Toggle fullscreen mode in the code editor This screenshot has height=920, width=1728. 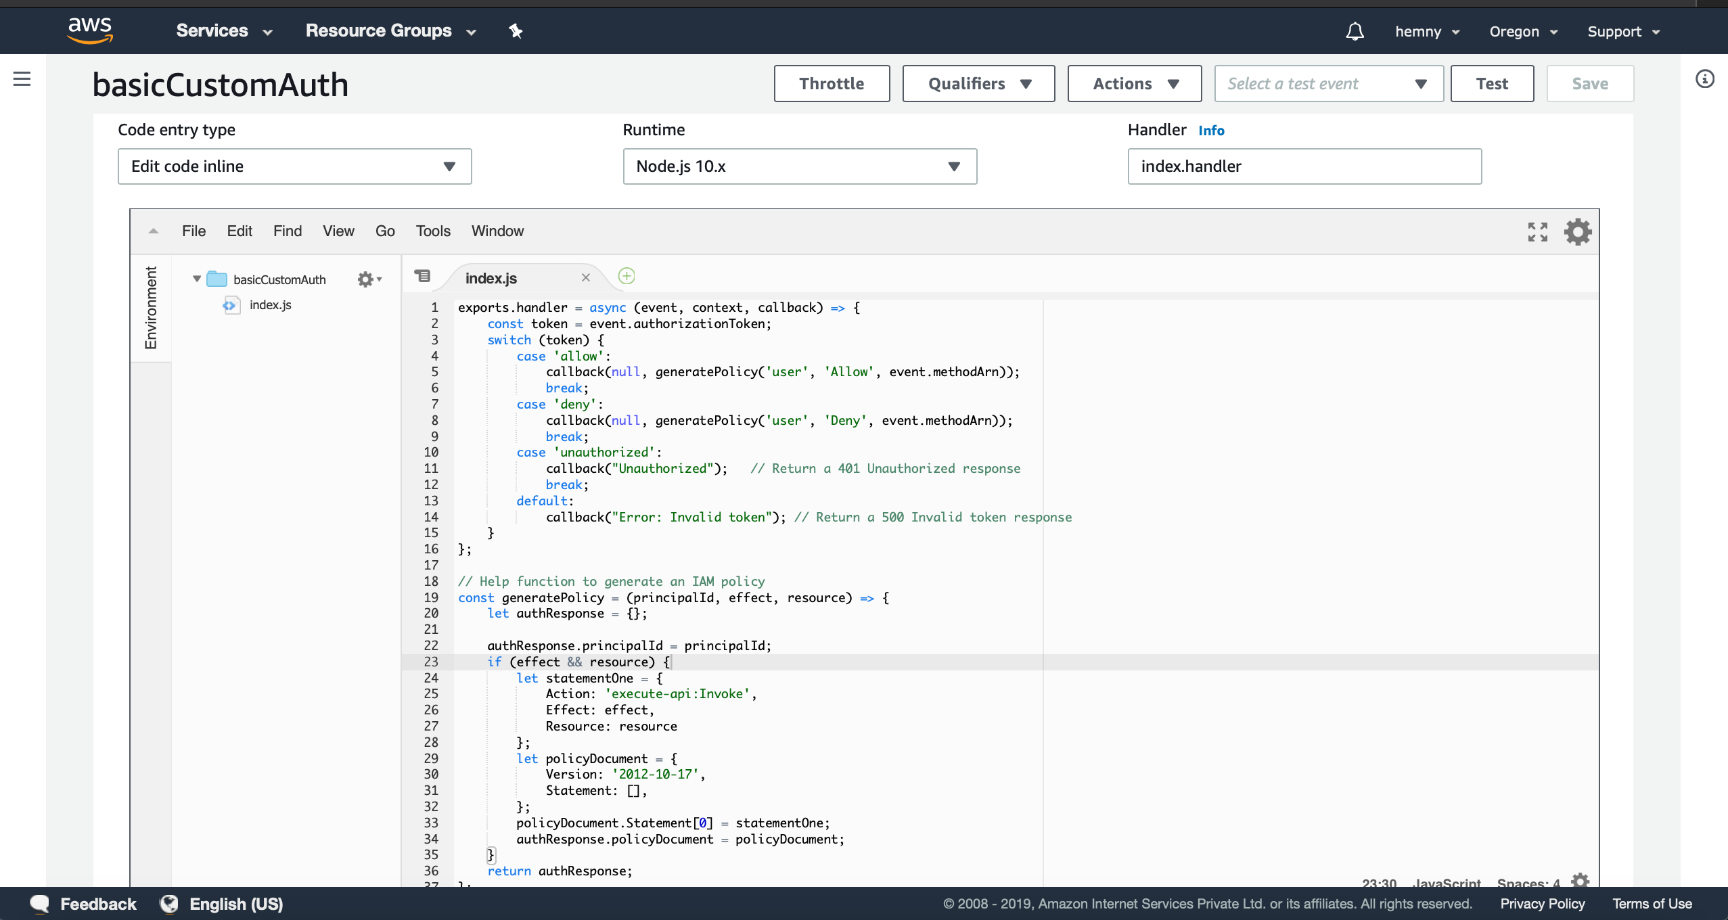1538,232
